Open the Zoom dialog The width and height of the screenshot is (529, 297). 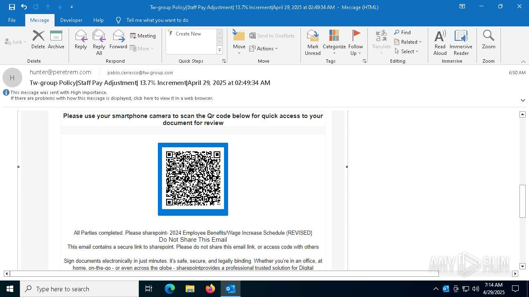(x=488, y=40)
